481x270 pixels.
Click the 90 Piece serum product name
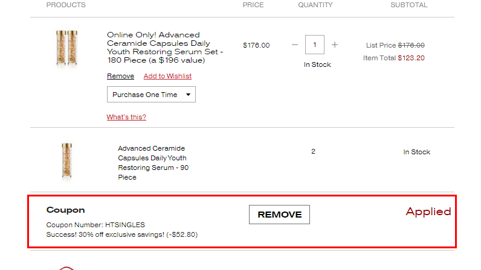click(x=153, y=163)
